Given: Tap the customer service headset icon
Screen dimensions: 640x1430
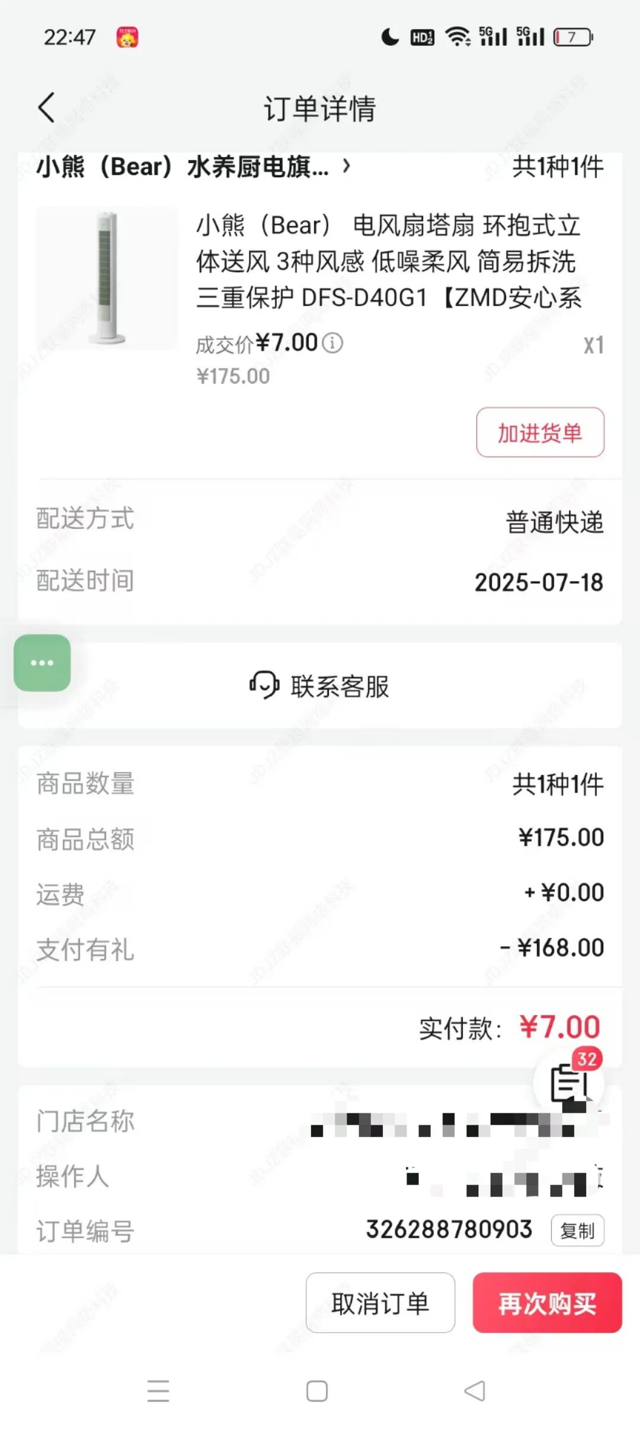Looking at the screenshot, I should [264, 685].
